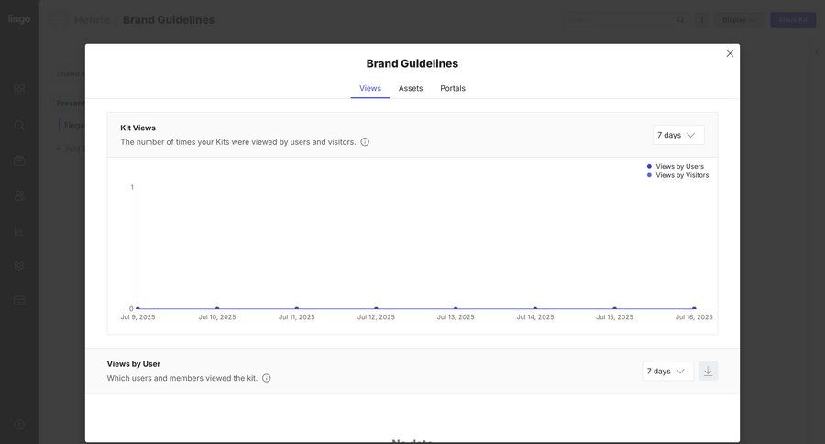The height and width of the screenshot is (444, 825).
Task: Click the Kit Views heading
Action: [x=137, y=128]
